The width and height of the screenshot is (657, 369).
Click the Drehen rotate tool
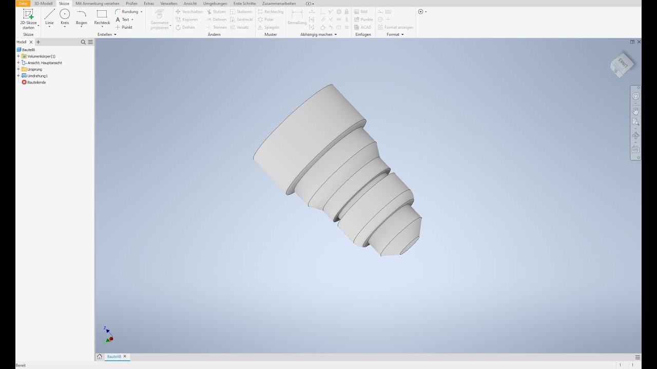pyautogui.click(x=185, y=27)
